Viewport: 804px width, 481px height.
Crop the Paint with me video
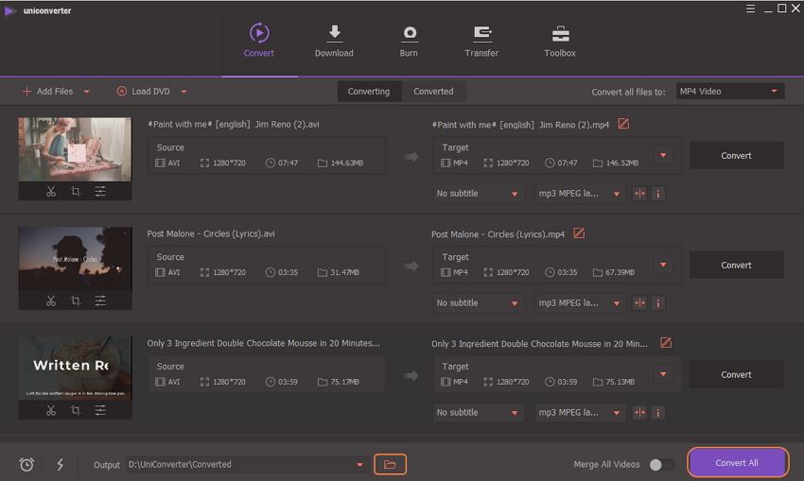pyautogui.click(x=76, y=192)
